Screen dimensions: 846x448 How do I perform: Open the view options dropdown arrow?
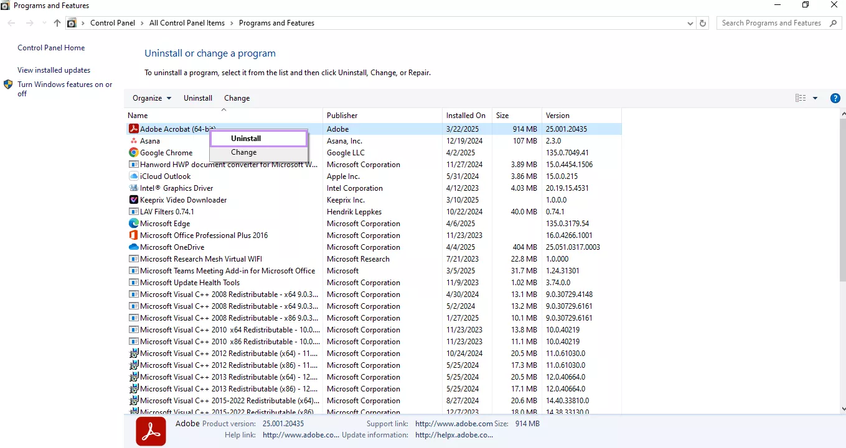tap(815, 98)
